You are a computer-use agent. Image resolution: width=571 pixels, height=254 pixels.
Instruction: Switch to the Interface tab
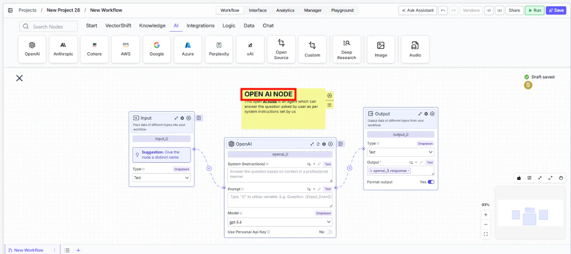(x=257, y=10)
